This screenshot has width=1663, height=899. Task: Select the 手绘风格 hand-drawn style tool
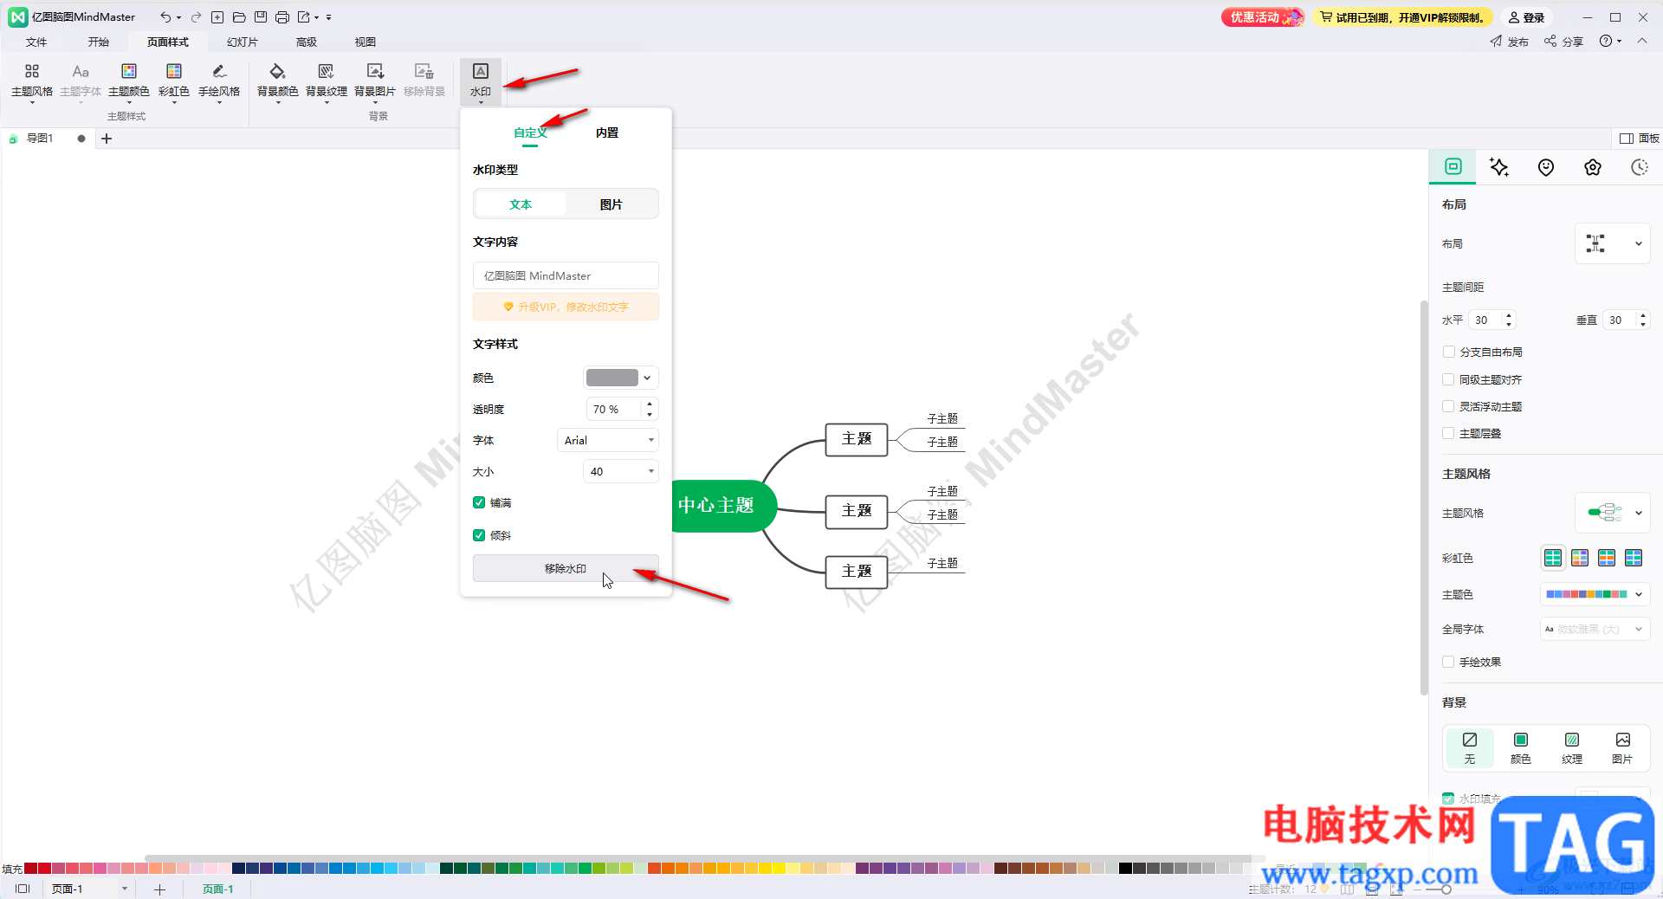[x=219, y=81]
